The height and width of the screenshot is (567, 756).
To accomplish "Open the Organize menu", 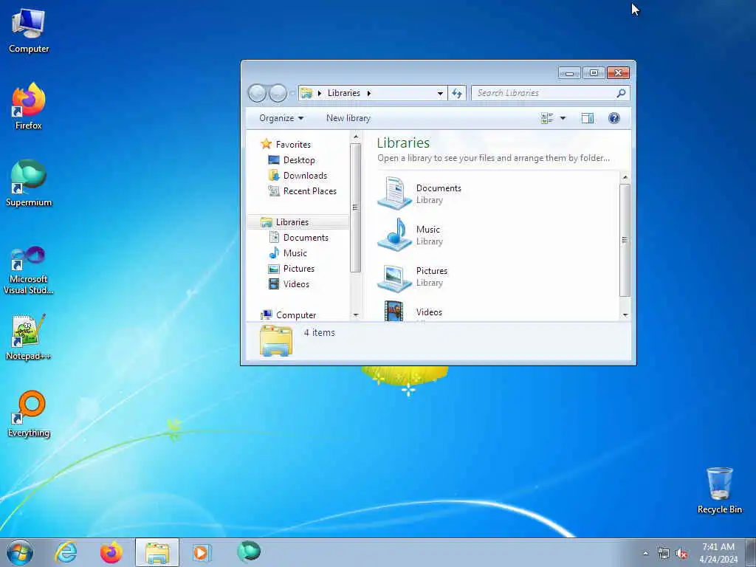I will pyautogui.click(x=281, y=118).
